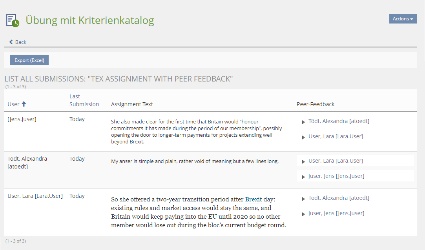Expand Juser, Jens feedback for Lara's submission

tap(303, 214)
